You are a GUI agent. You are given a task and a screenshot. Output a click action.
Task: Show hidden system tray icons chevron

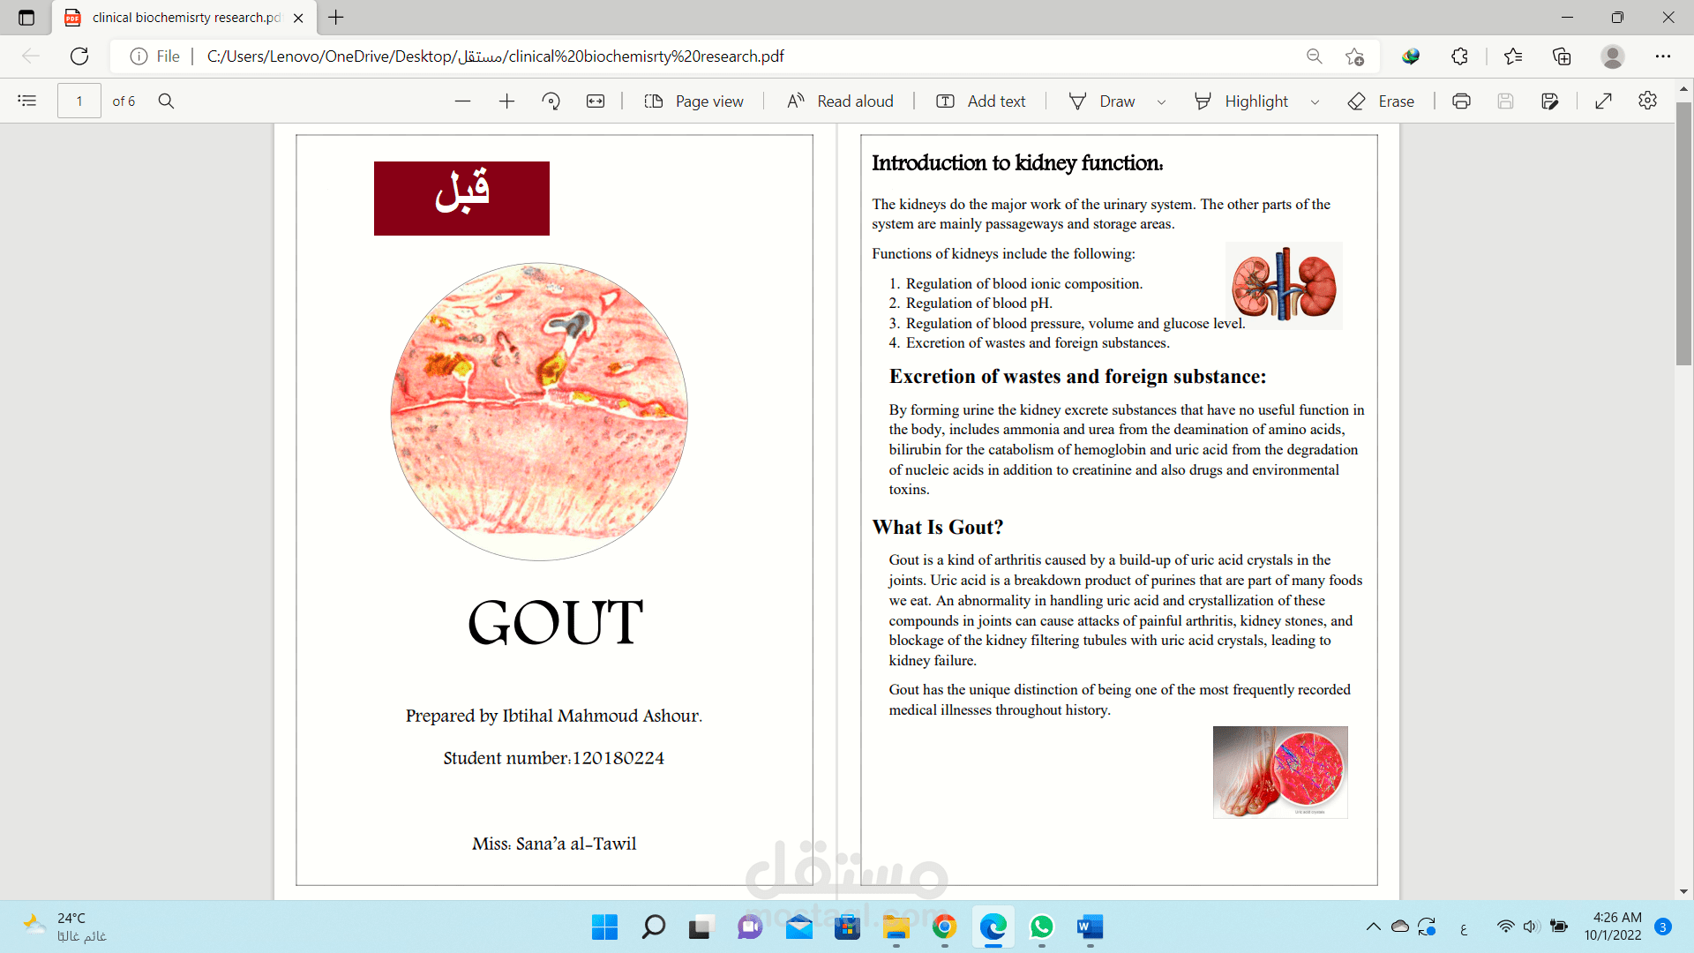point(1373,927)
